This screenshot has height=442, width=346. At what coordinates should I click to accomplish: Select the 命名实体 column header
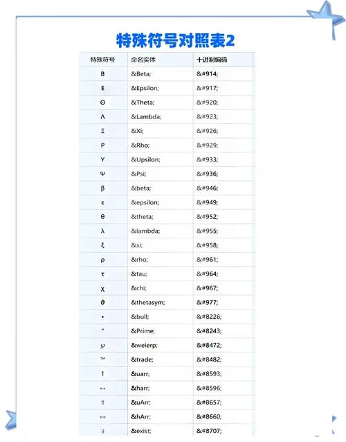[x=143, y=60]
